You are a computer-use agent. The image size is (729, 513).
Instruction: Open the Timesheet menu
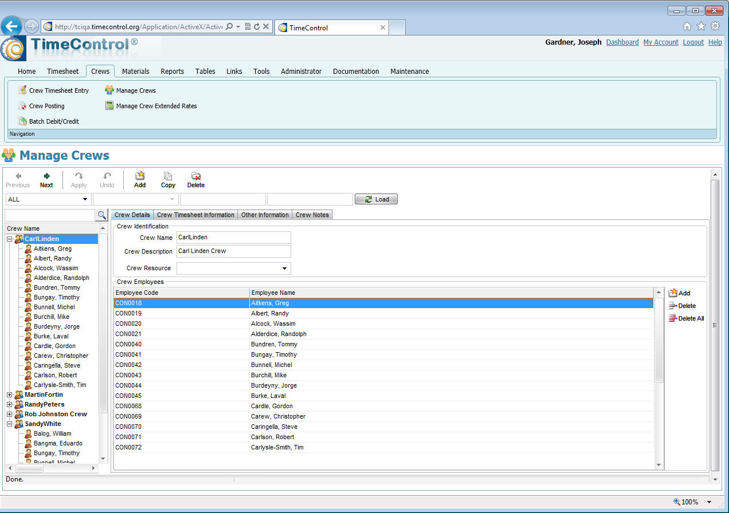coord(63,72)
